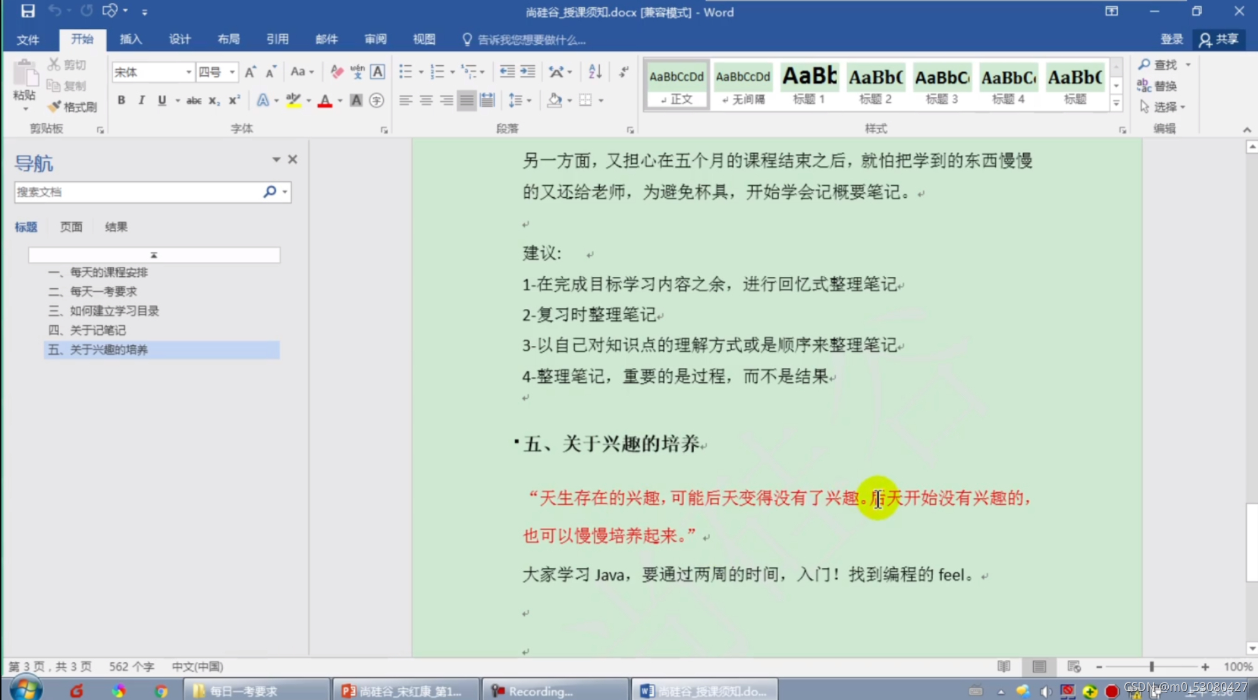Open the font size dropdown 四号

click(232, 72)
